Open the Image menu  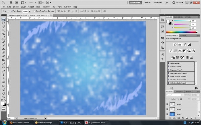click(x=16, y=7)
